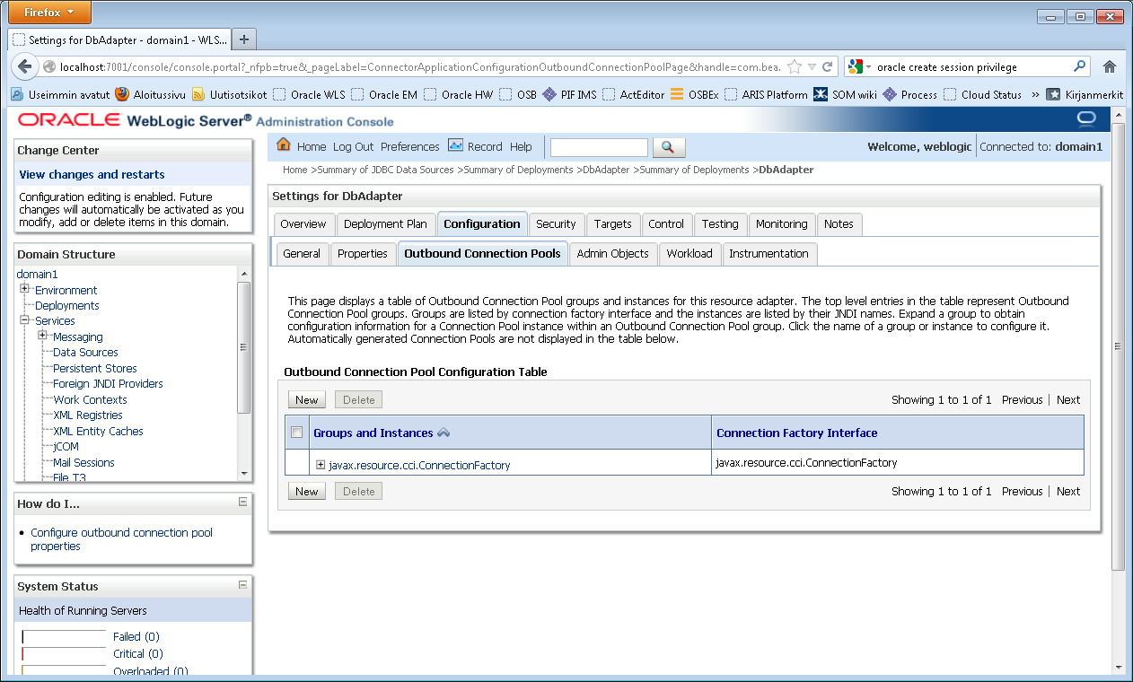Open Process bookmark
1133x682 pixels.
tap(909, 94)
